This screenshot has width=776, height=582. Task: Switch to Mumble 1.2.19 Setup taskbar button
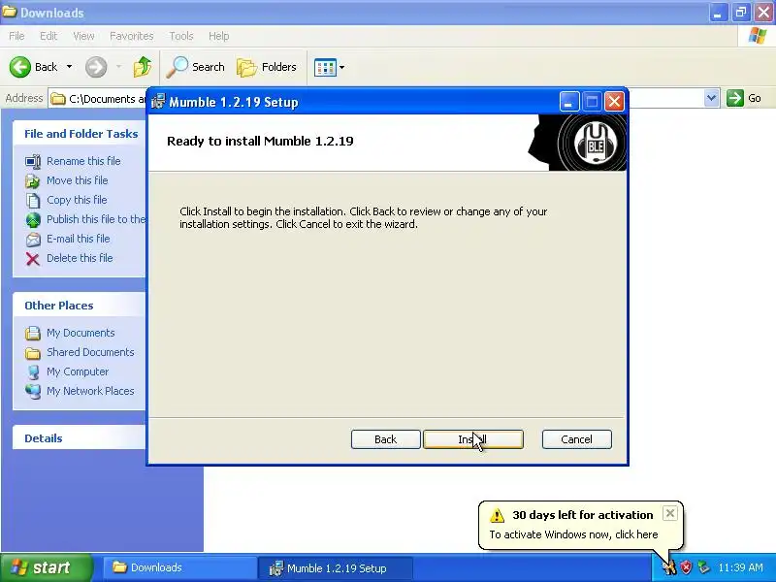[x=335, y=568]
